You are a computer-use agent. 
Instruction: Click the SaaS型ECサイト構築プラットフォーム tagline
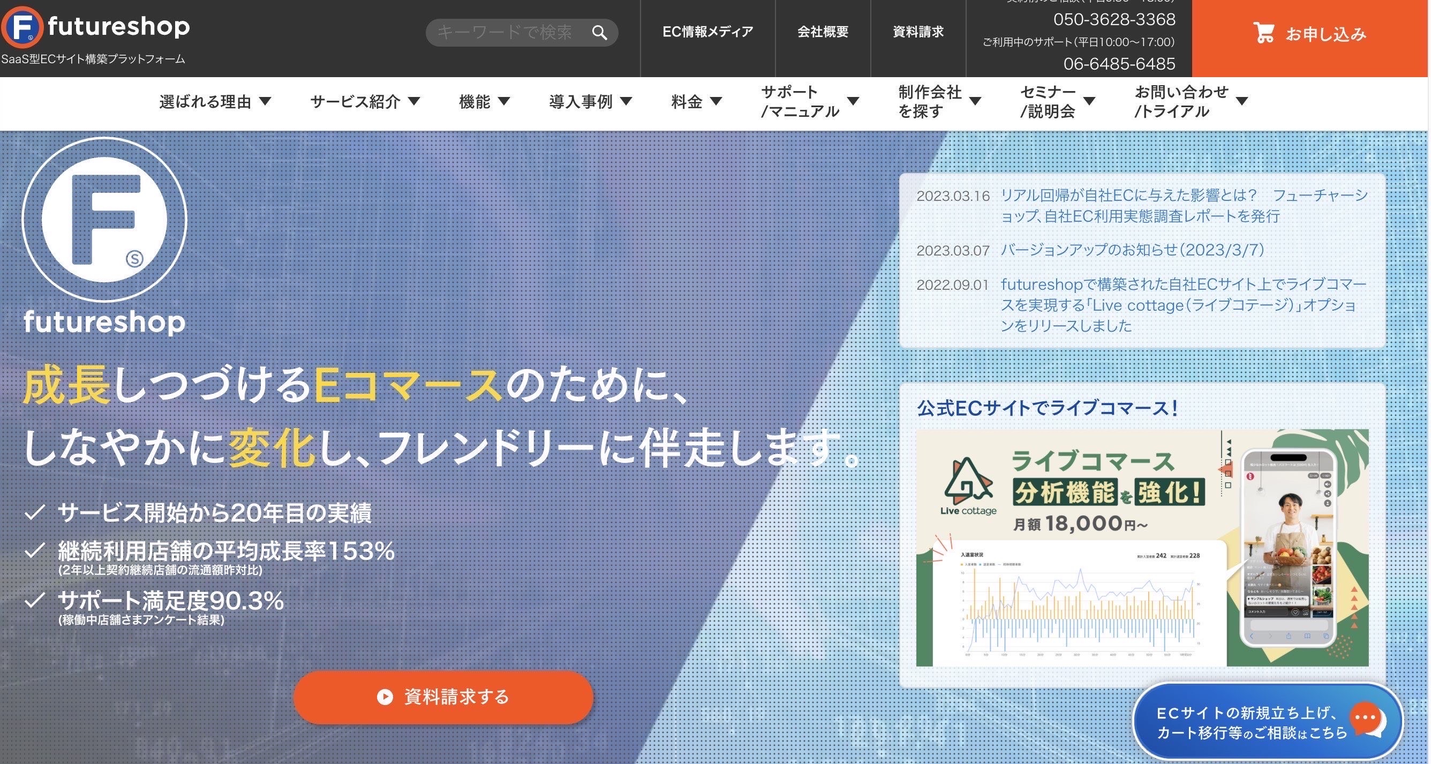93,59
